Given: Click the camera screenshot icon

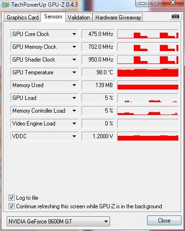Looking at the screenshot, I should point(176,17).
